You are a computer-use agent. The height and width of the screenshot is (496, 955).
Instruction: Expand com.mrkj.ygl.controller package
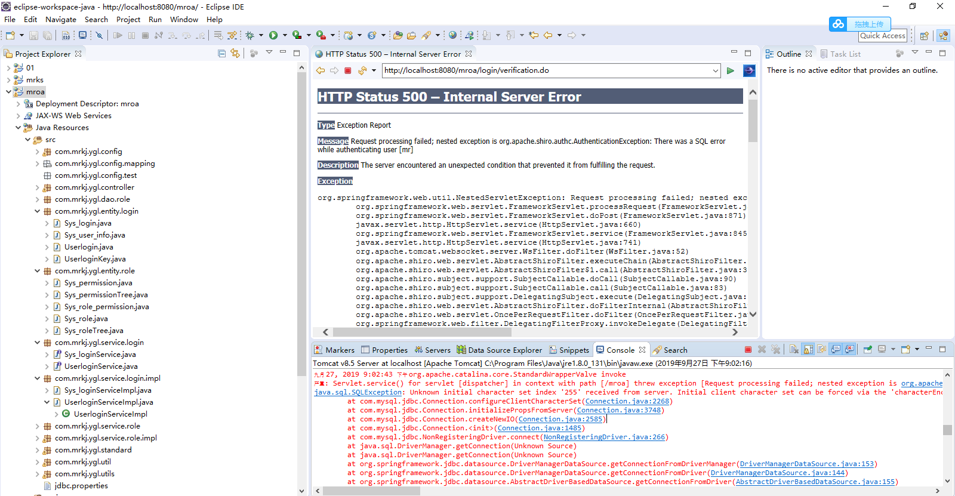37,187
